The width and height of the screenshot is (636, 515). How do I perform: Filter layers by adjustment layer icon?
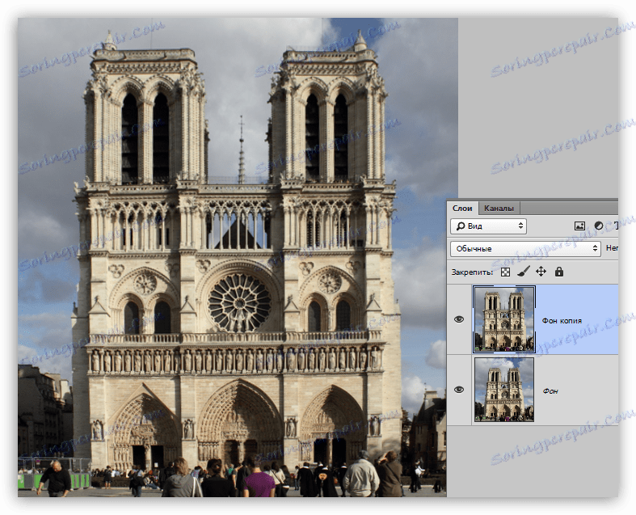click(599, 226)
